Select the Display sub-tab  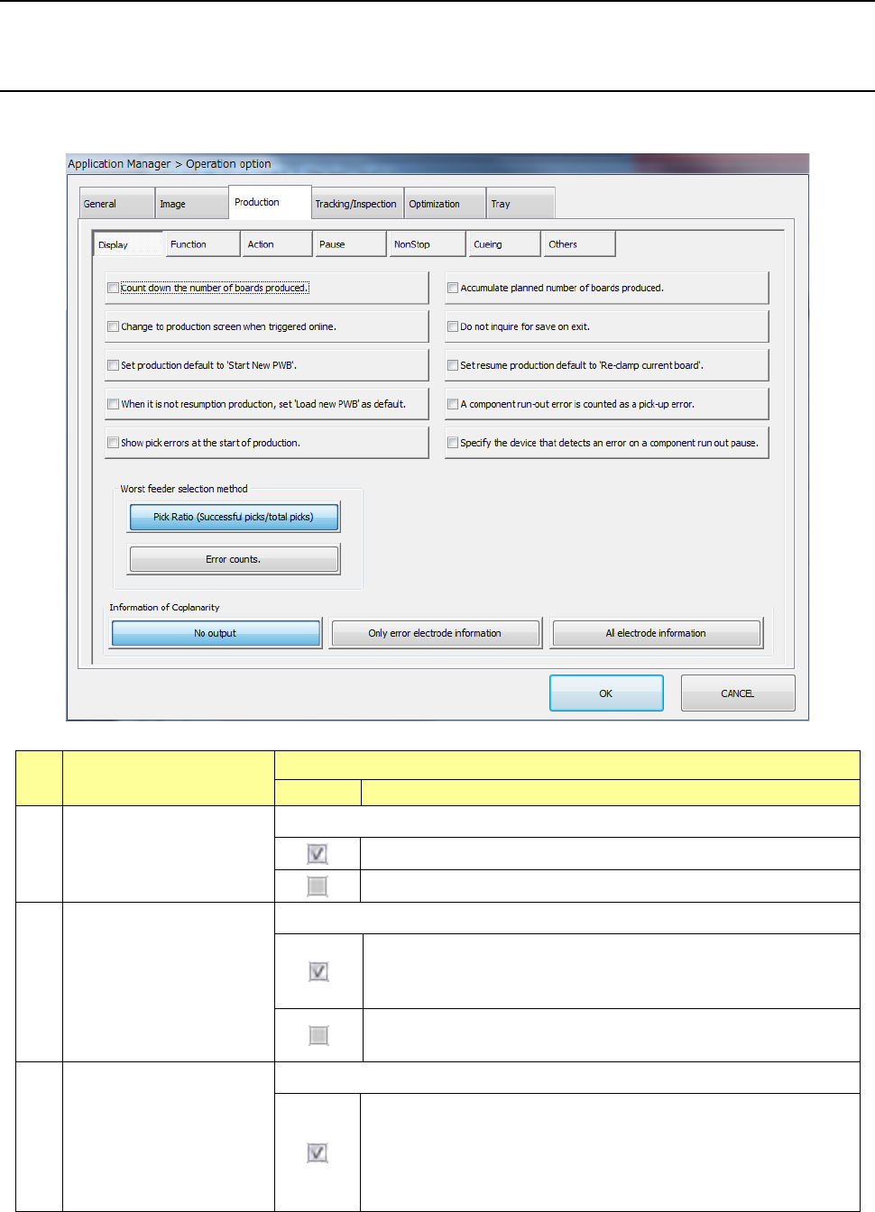click(x=128, y=244)
